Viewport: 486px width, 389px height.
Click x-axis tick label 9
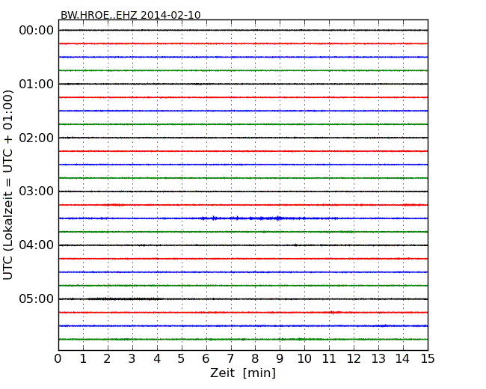pos(280,359)
